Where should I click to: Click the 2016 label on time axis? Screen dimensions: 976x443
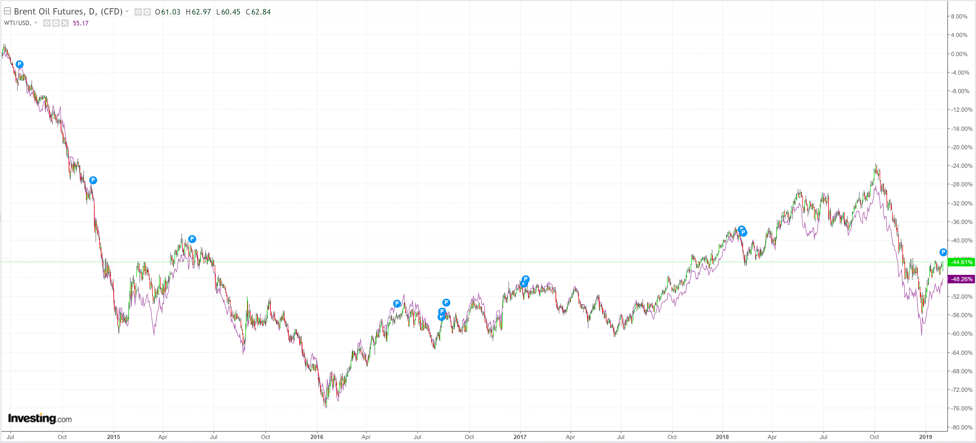coord(317,437)
